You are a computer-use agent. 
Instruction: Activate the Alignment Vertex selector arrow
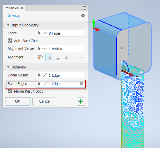click(x=39, y=48)
